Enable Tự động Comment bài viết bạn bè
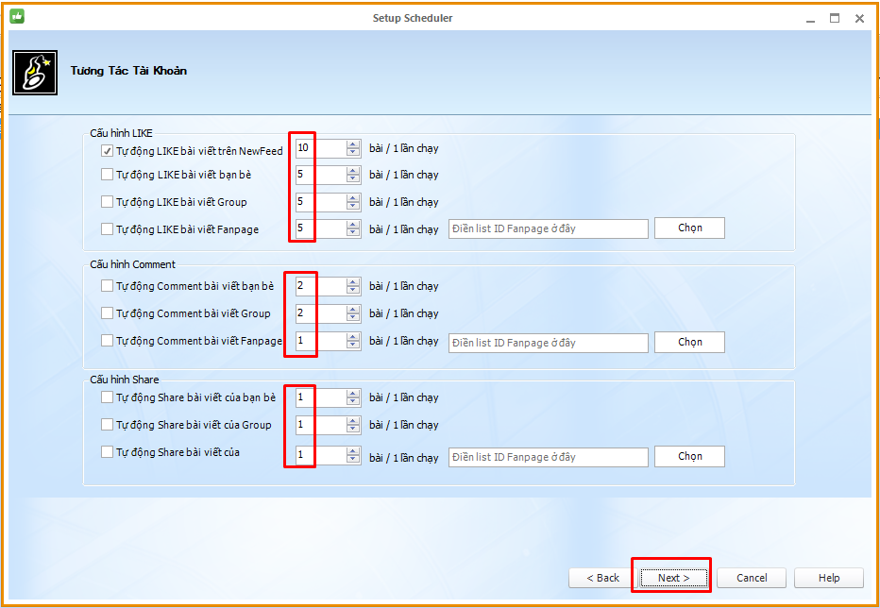The height and width of the screenshot is (608, 880). tap(107, 286)
